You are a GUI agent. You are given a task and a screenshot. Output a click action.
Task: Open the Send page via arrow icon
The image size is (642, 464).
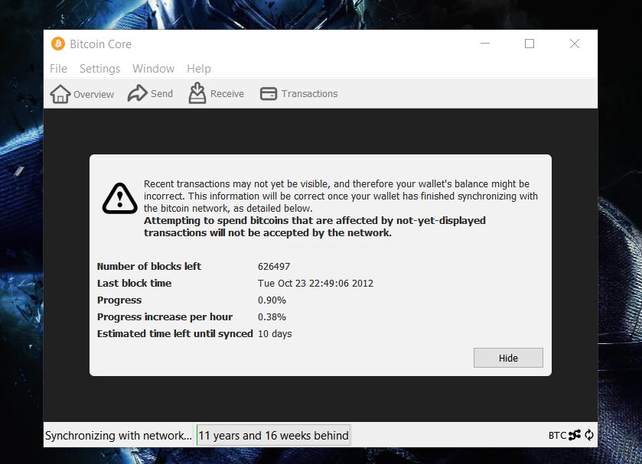click(137, 93)
